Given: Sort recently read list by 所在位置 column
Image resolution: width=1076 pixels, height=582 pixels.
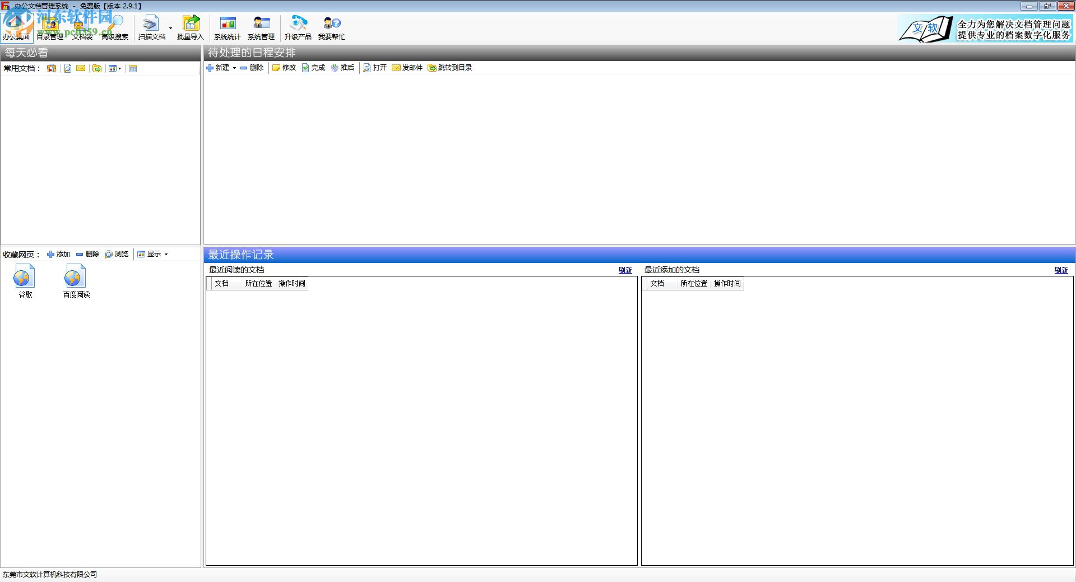Looking at the screenshot, I should (258, 283).
